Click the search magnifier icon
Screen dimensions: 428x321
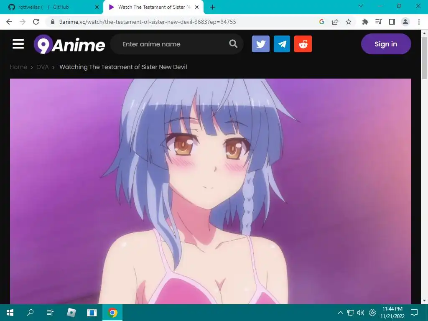click(x=233, y=43)
